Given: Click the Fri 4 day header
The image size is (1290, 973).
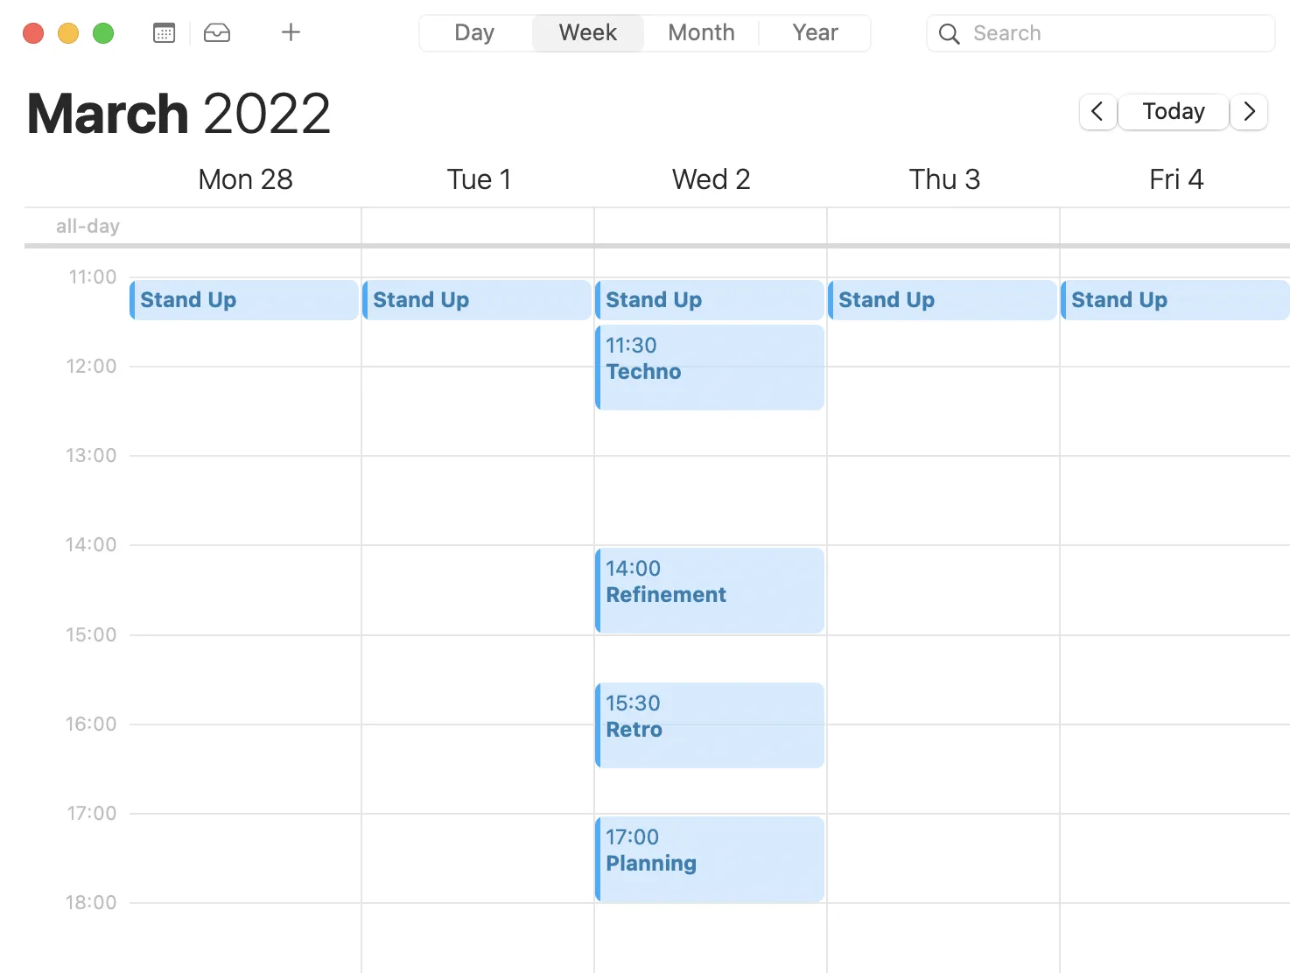Looking at the screenshot, I should pos(1176,178).
